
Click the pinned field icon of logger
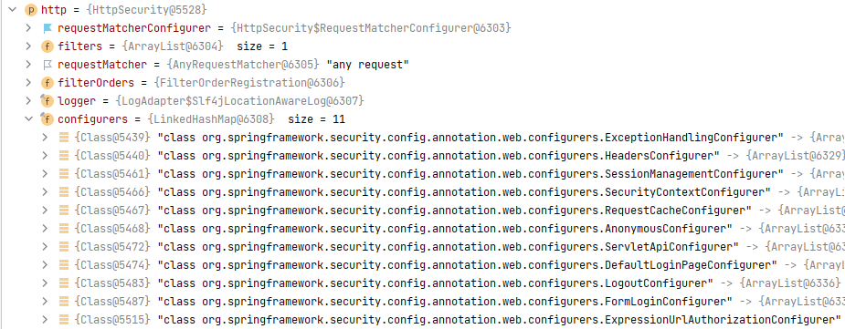coord(48,100)
